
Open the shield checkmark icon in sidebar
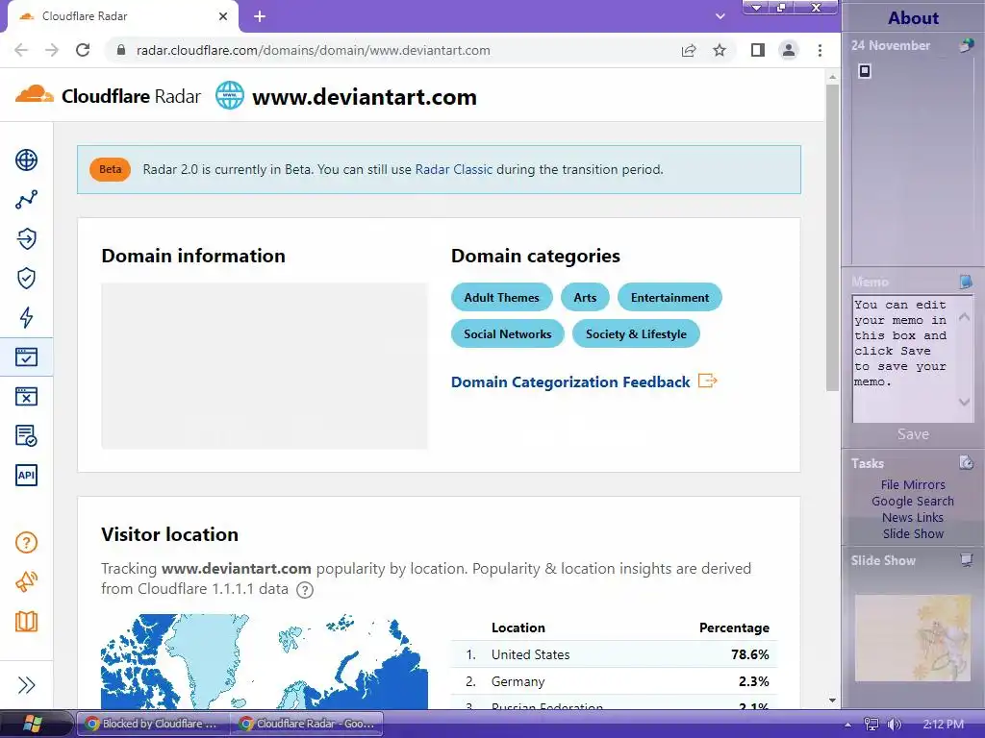tap(26, 278)
